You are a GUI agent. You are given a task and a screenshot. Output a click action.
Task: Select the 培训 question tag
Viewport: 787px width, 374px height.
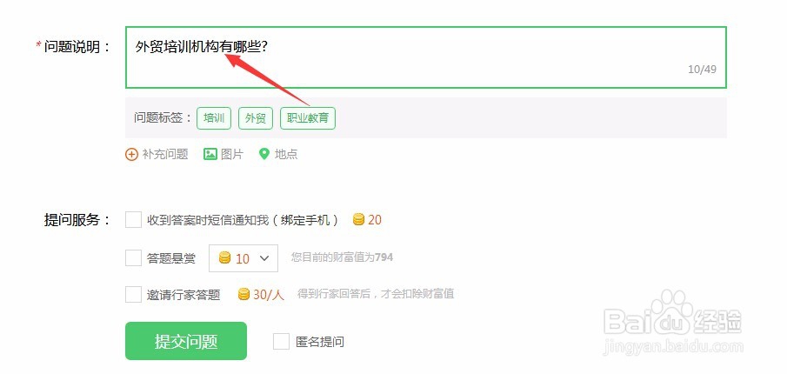[214, 118]
